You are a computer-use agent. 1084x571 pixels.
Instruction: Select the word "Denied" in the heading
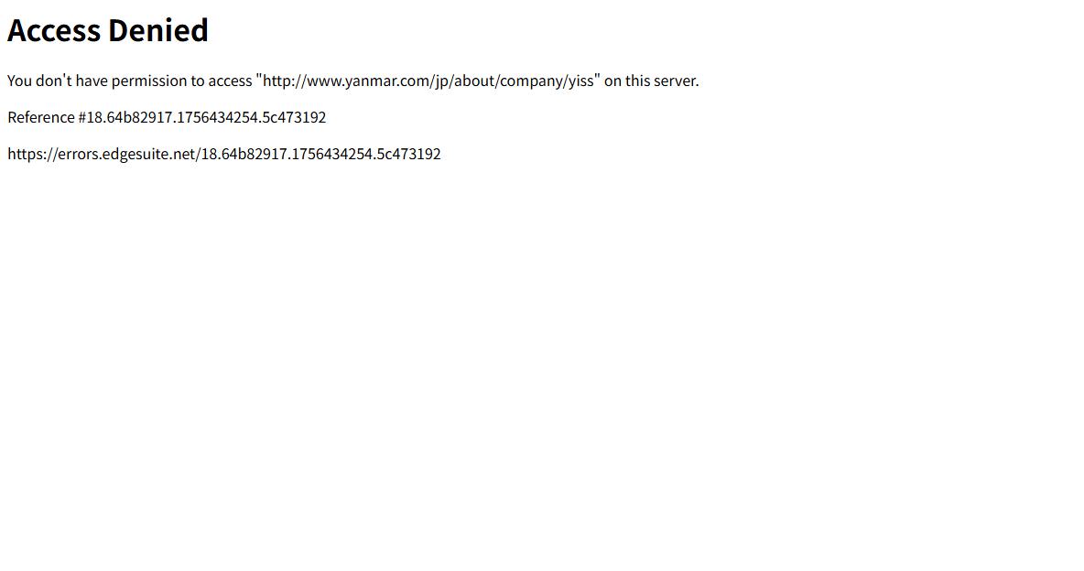pyautogui.click(x=158, y=30)
